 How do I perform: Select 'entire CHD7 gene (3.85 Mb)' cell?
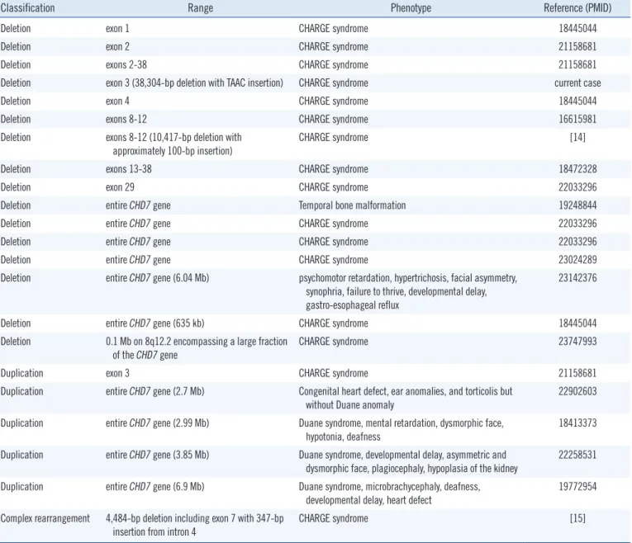(x=157, y=455)
